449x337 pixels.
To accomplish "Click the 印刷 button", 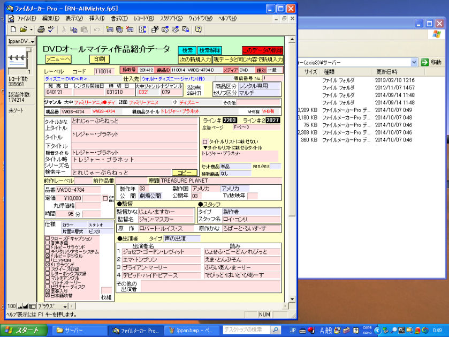I will [x=100, y=59].
